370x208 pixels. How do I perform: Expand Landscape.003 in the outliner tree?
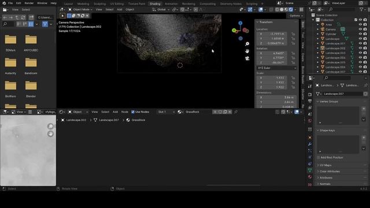point(317,53)
